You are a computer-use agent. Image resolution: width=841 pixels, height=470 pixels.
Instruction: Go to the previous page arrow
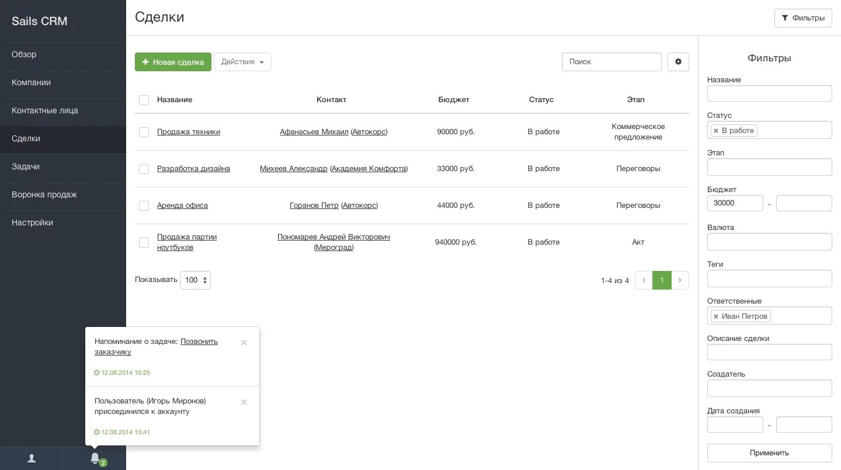(644, 280)
